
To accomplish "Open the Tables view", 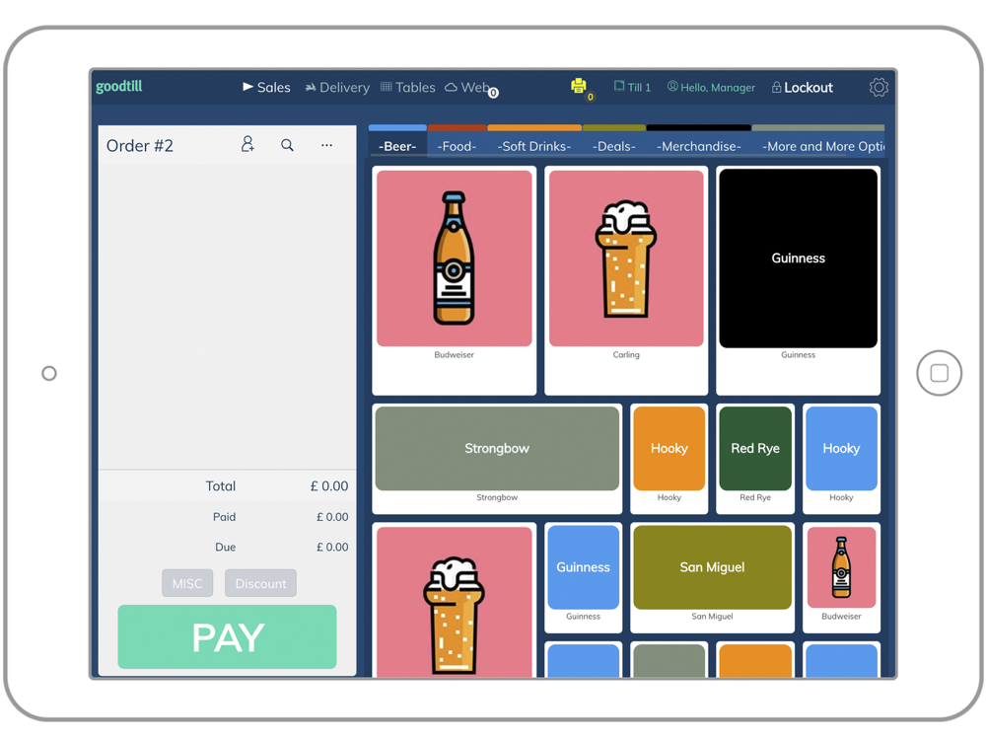I will pyautogui.click(x=408, y=88).
